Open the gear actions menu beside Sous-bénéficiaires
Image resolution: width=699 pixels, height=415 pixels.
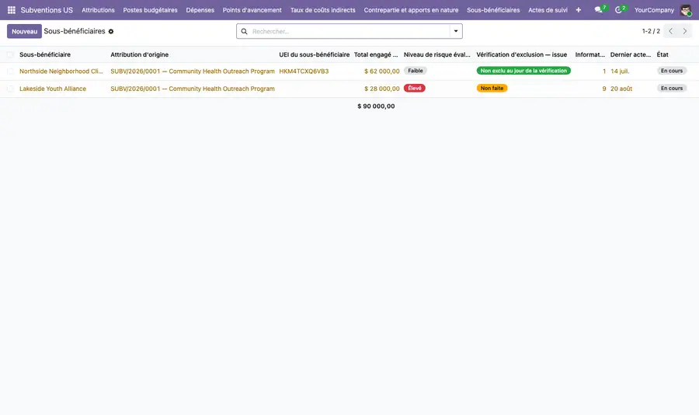111,31
